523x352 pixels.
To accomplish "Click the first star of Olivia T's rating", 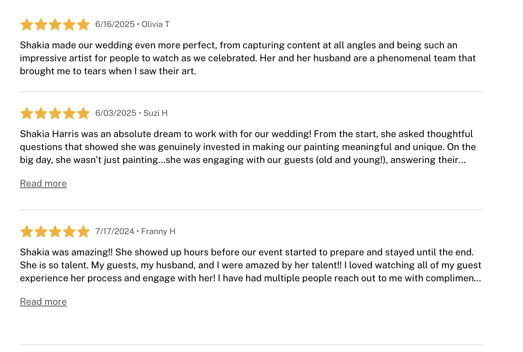I will click(x=27, y=25).
